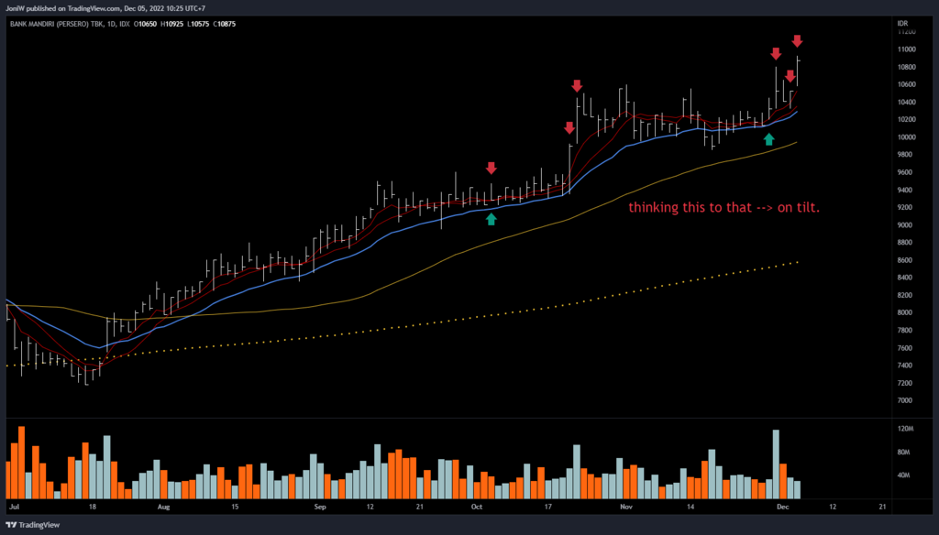Click the dotted yellow moving average line
The width and height of the screenshot is (939, 535).
tap(550, 312)
